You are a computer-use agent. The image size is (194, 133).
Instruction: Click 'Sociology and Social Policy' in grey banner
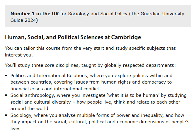(x=98, y=14)
